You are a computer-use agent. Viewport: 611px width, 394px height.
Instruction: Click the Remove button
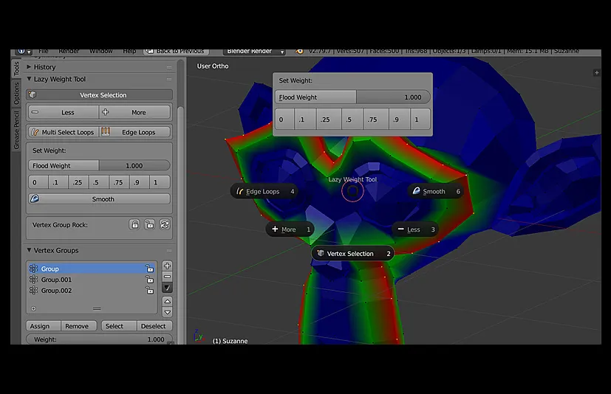click(79, 326)
